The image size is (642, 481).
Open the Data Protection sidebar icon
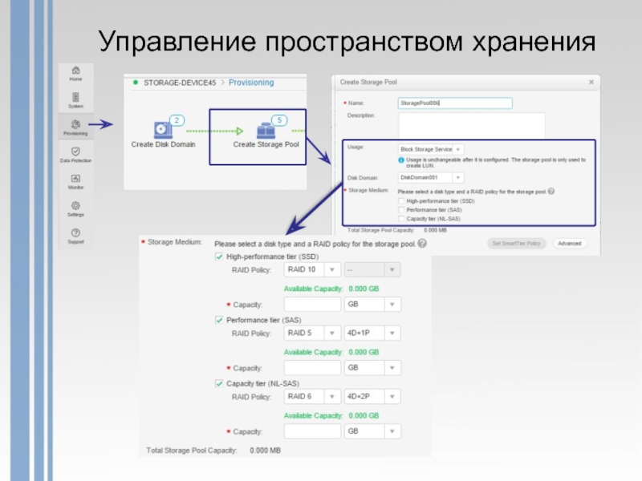pos(75,152)
